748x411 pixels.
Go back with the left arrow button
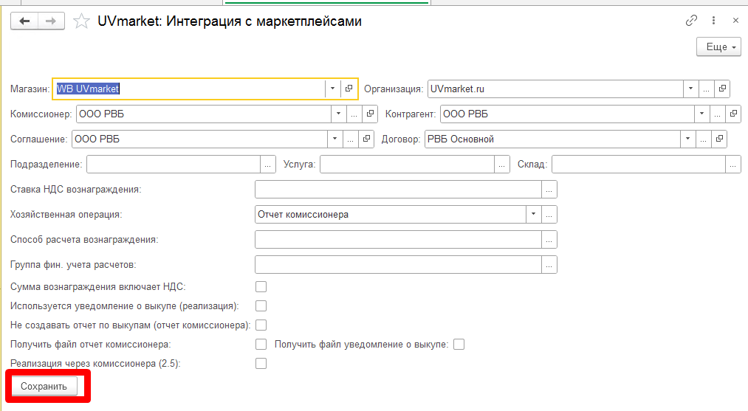coord(24,21)
